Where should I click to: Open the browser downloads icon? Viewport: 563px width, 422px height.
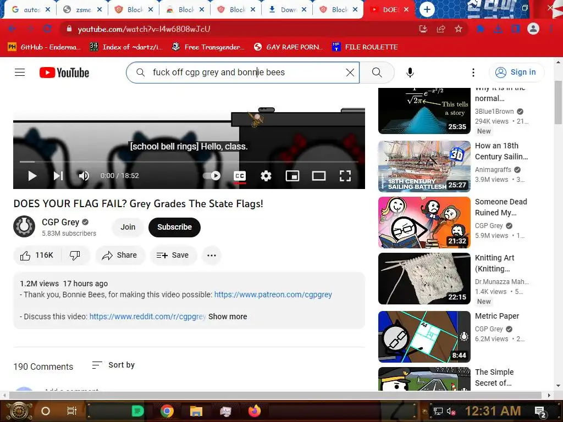click(x=498, y=29)
